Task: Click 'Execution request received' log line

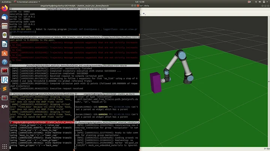Action: (x=46, y=89)
